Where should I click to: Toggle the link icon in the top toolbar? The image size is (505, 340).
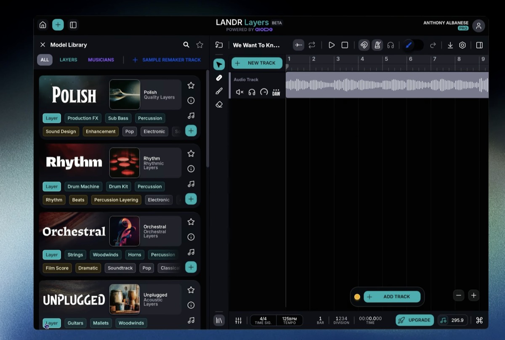pos(364,45)
